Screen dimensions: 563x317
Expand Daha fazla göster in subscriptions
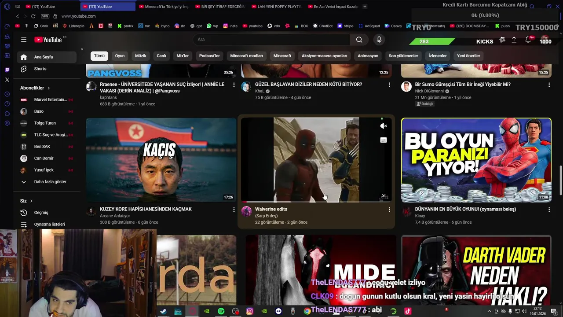click(47, 182)
